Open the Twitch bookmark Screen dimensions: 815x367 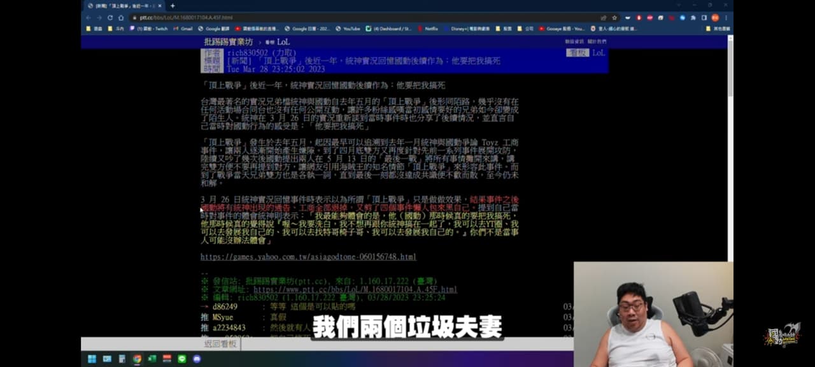[x=149, y=29]
